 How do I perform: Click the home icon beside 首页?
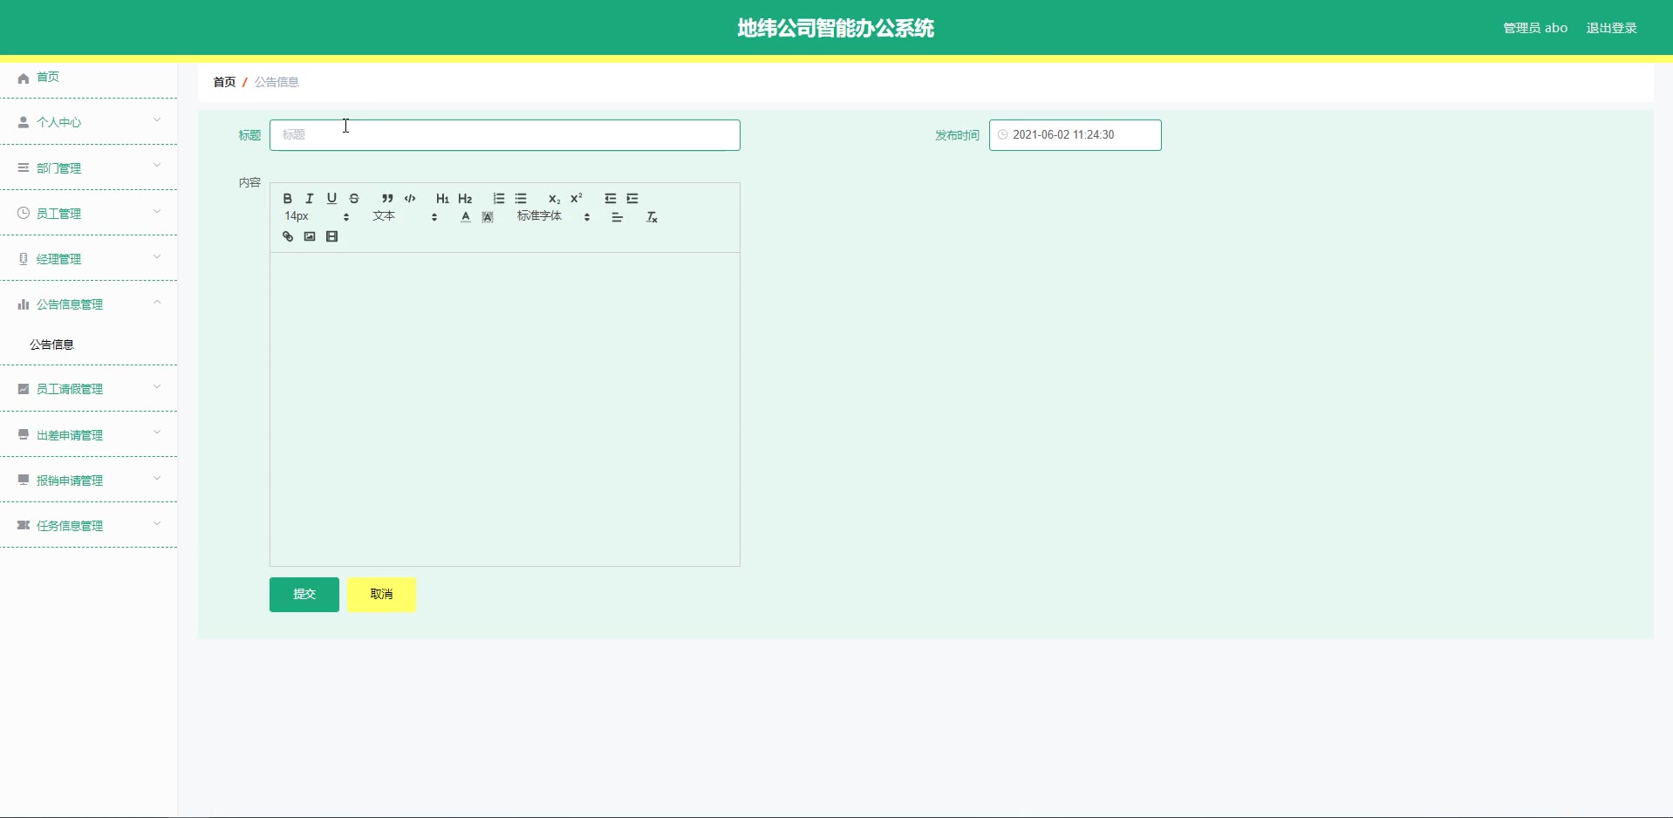click(x=24, y=78)
